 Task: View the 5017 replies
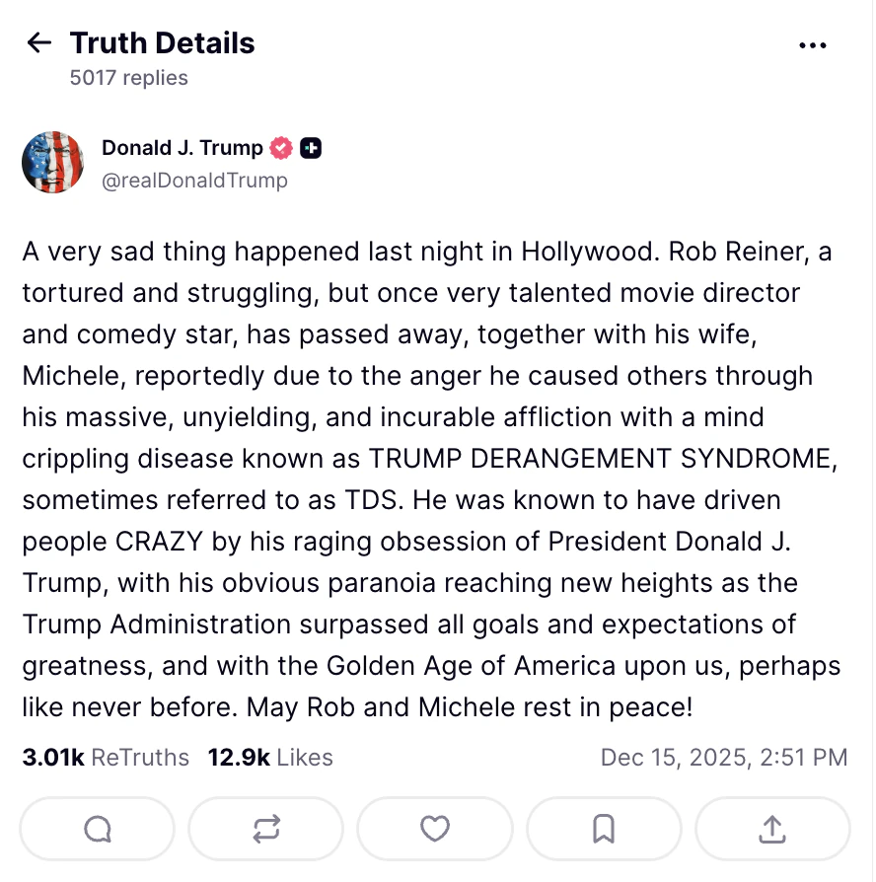[x=130, y=78]
